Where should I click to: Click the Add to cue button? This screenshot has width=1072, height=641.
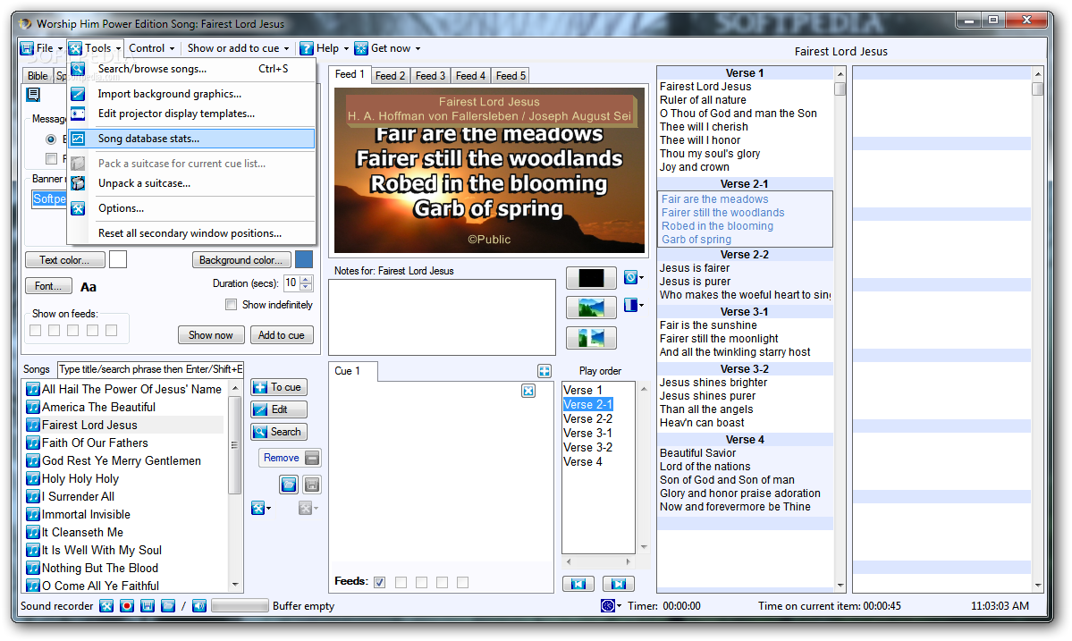click(x=282, y=335)
